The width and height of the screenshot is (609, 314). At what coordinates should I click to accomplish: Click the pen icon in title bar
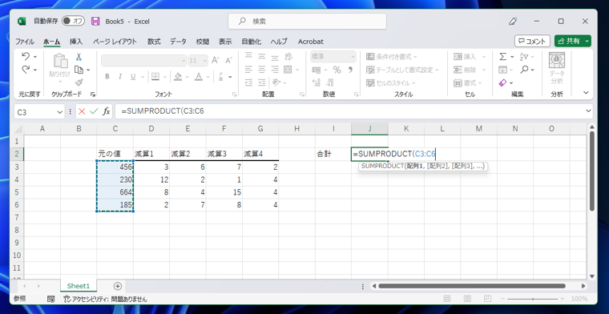513,22
